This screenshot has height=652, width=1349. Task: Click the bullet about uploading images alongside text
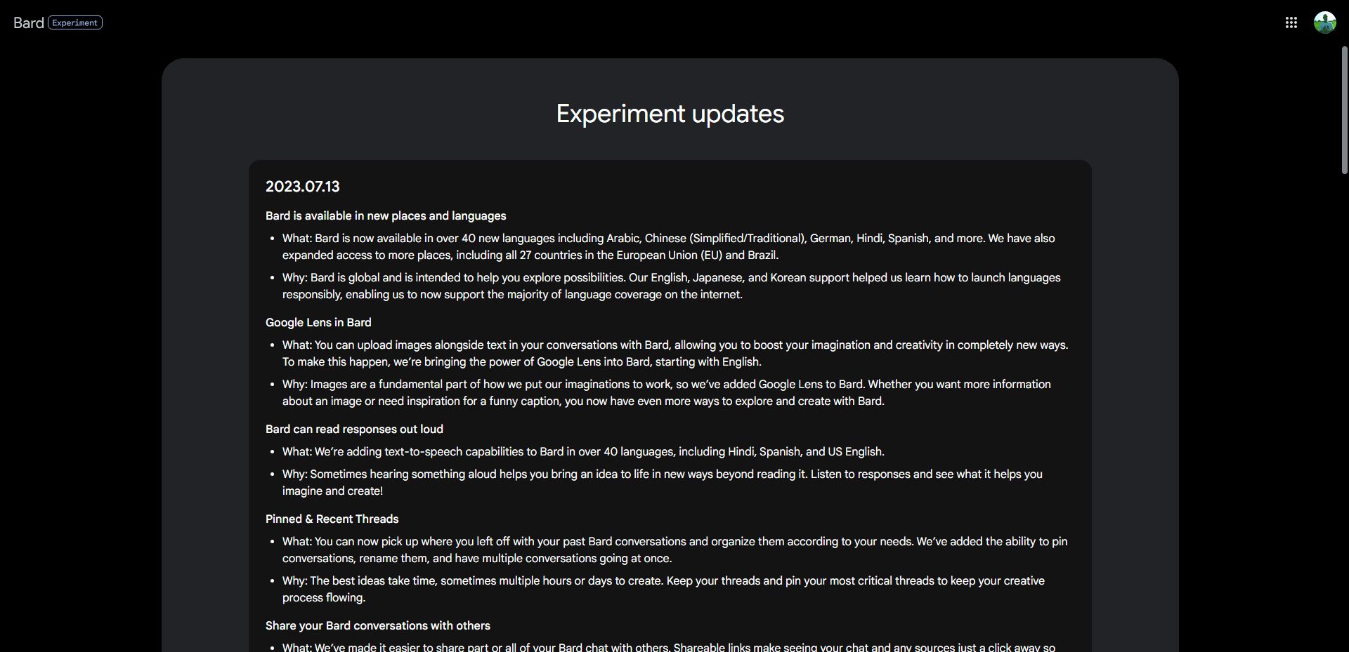(674, 354)
